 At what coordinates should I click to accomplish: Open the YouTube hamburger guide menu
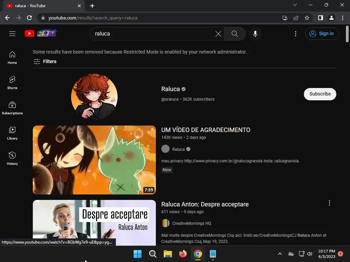[x=12, y=34]
